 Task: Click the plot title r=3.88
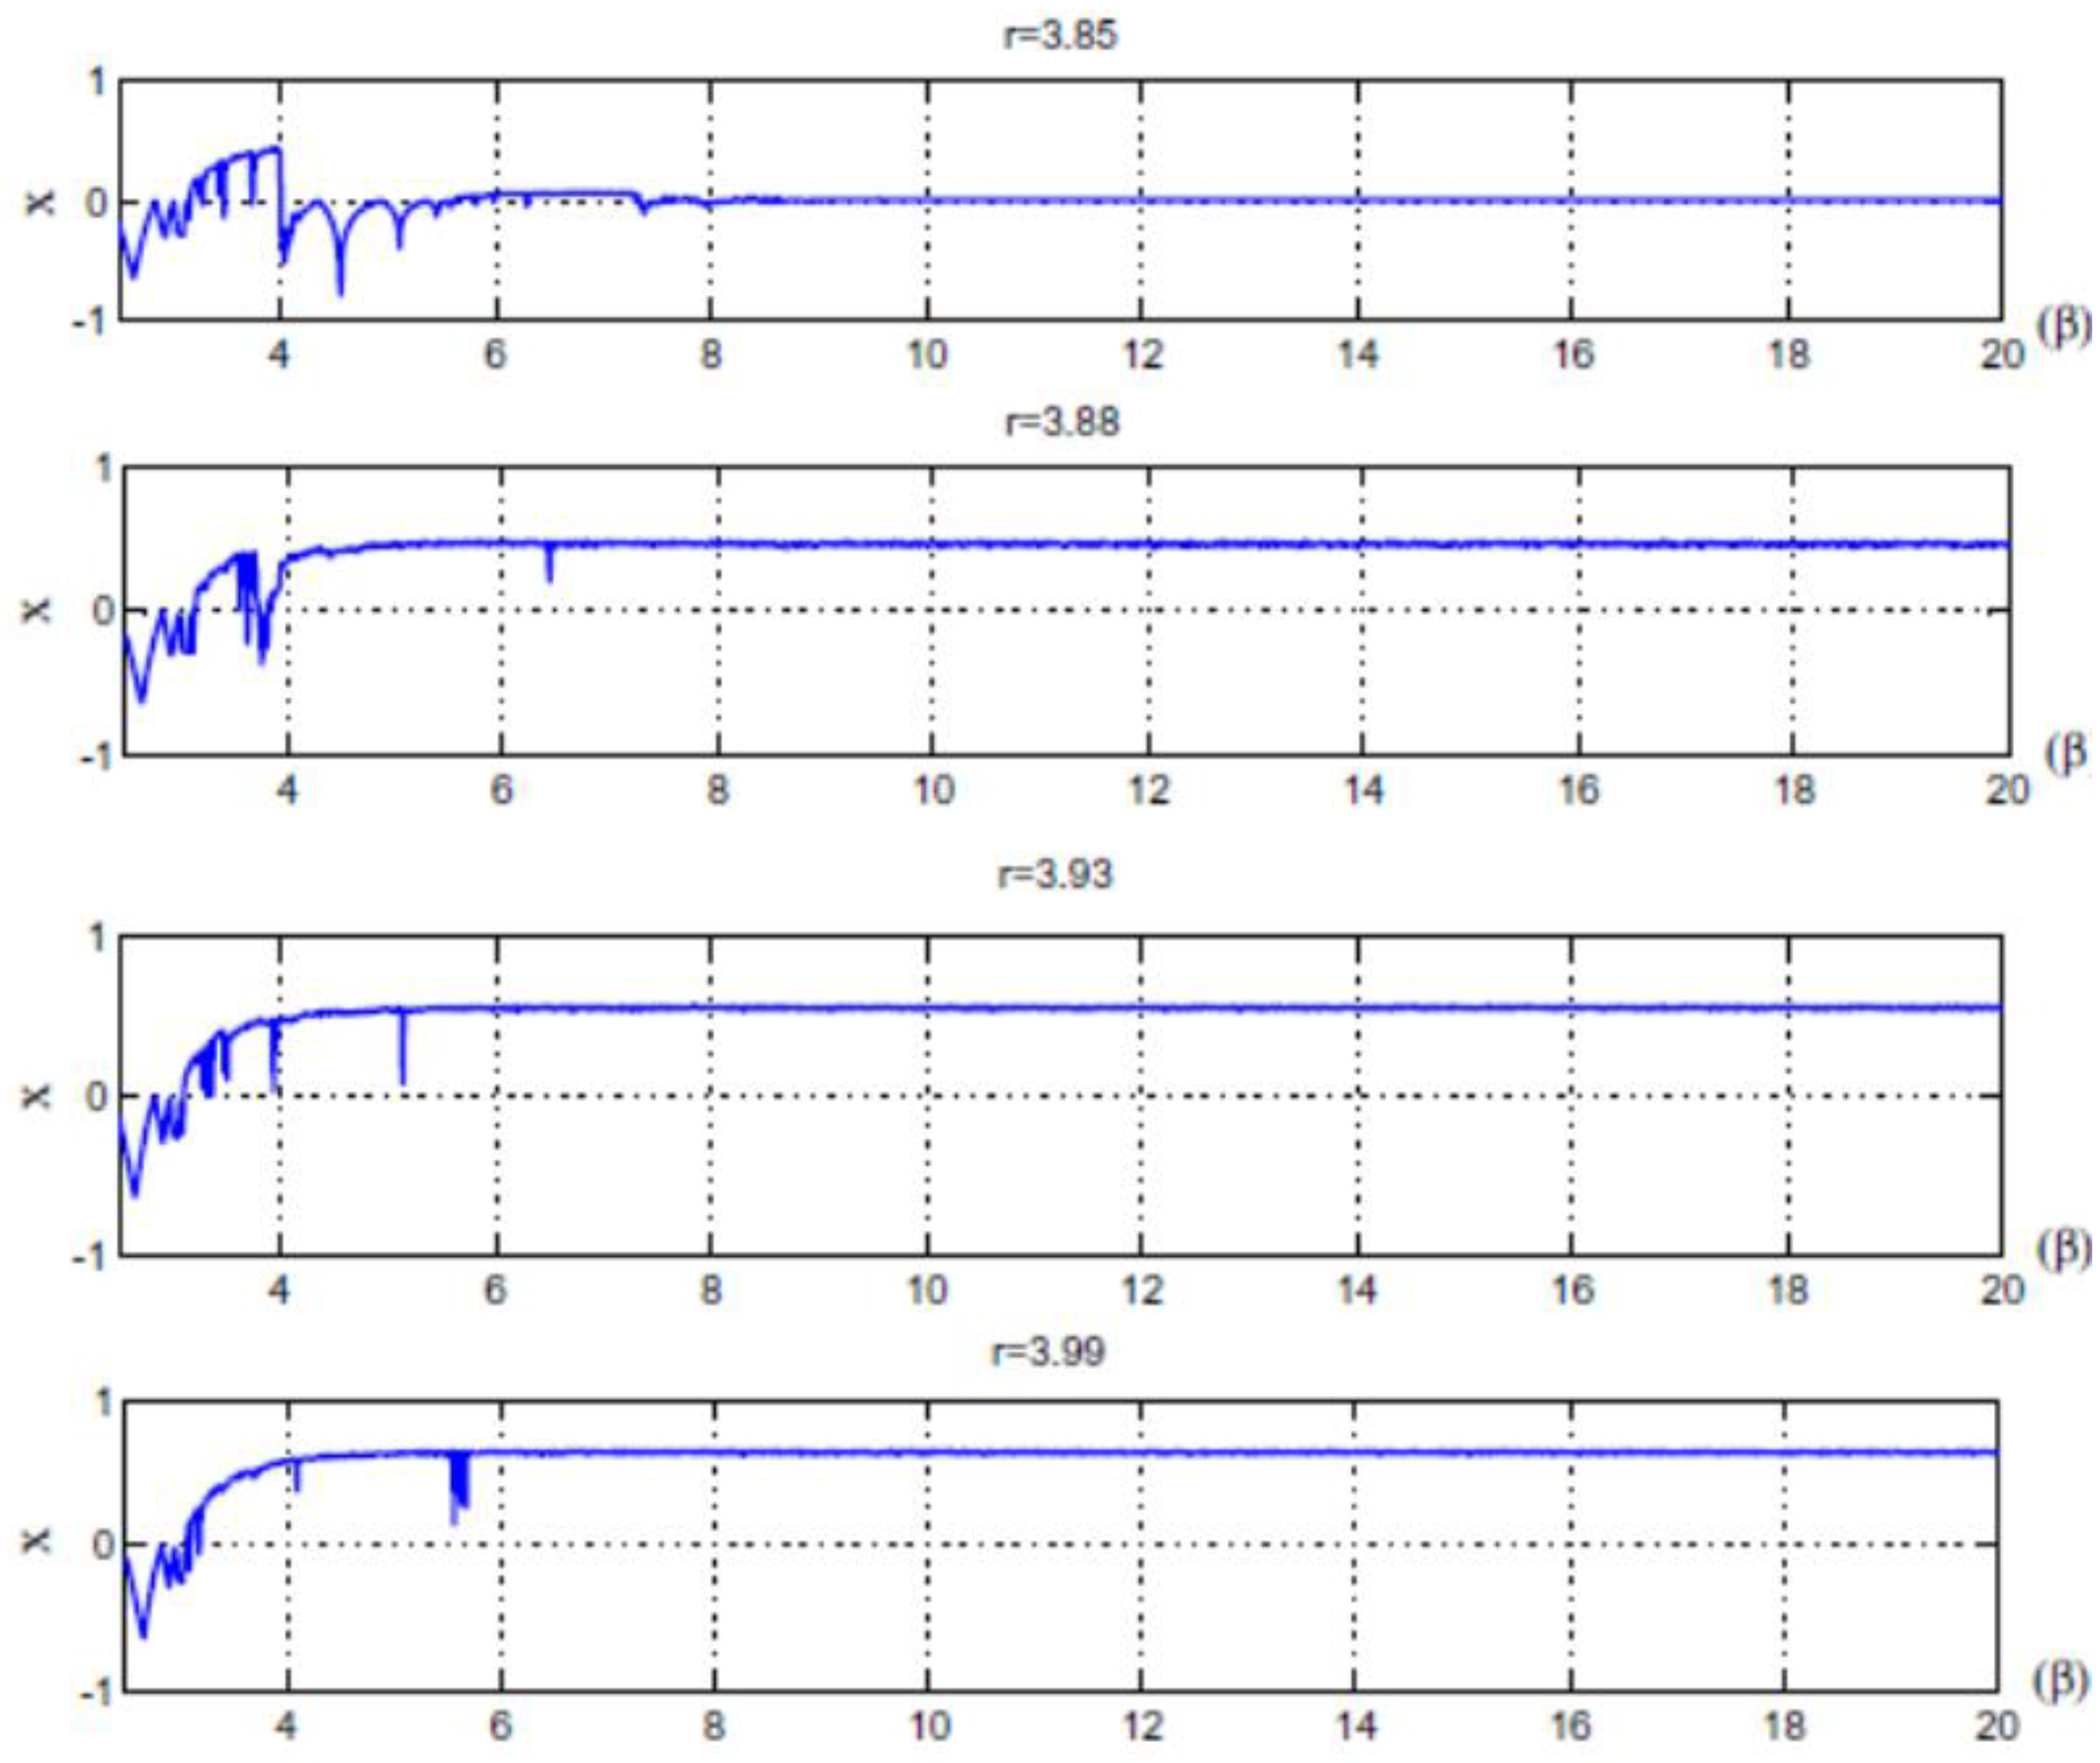[x=1062, y=421]
